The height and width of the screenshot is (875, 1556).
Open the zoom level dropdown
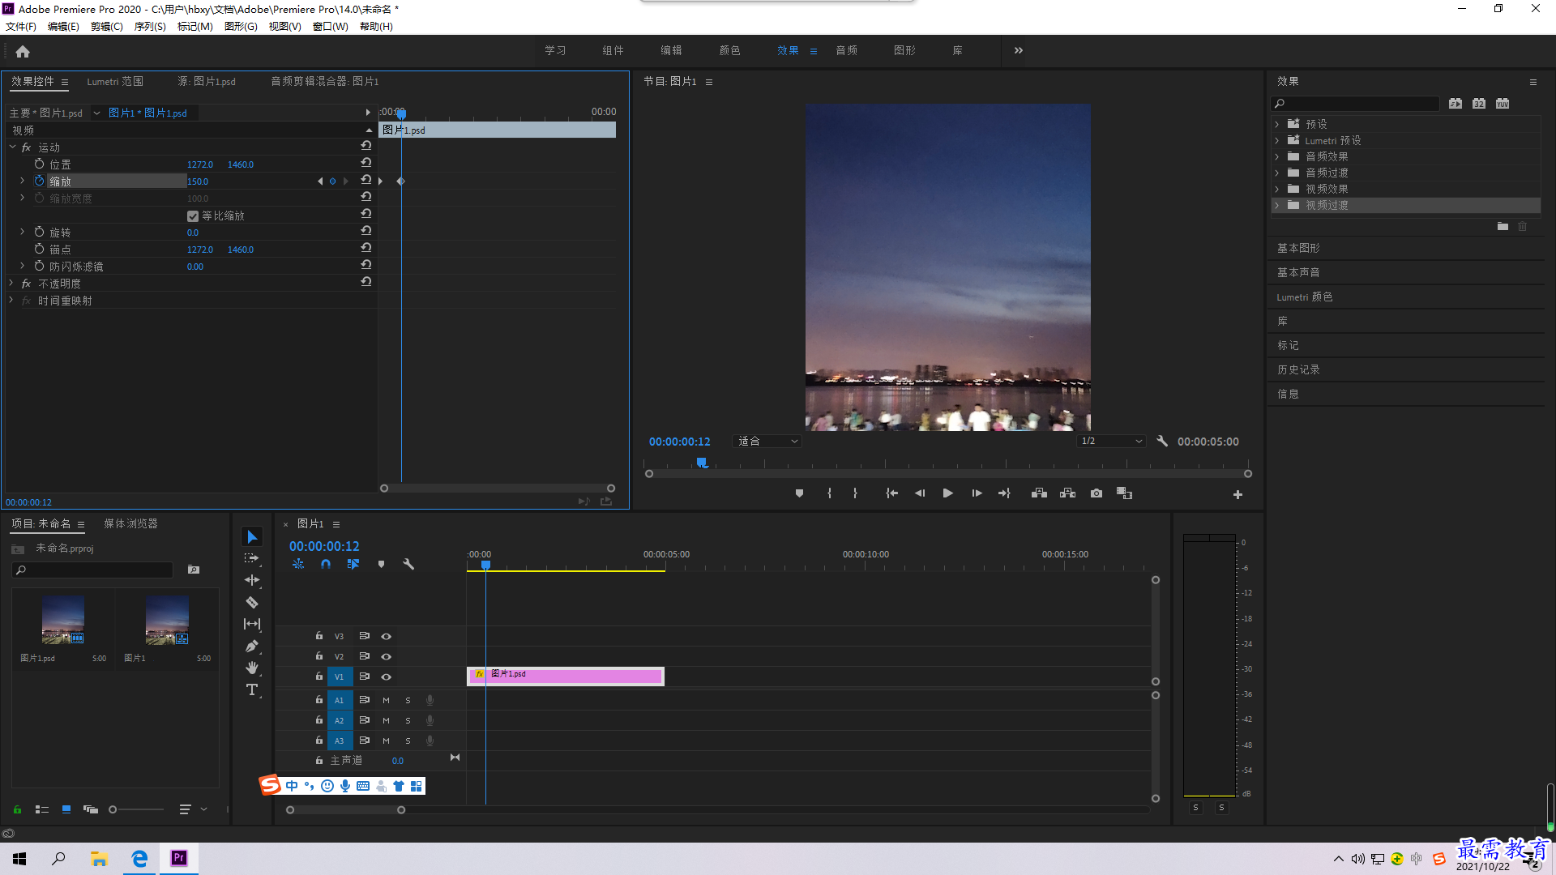(767, 442)
